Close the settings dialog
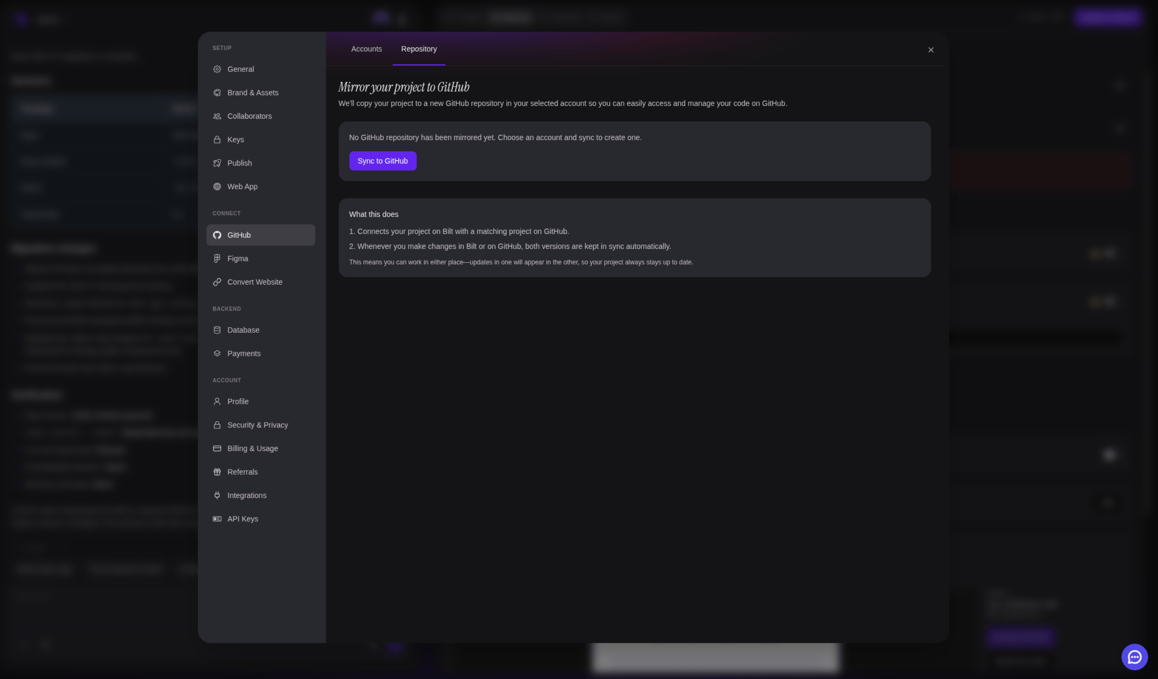Viewport: 1158px width, 679px height. [x=930, y=50]
